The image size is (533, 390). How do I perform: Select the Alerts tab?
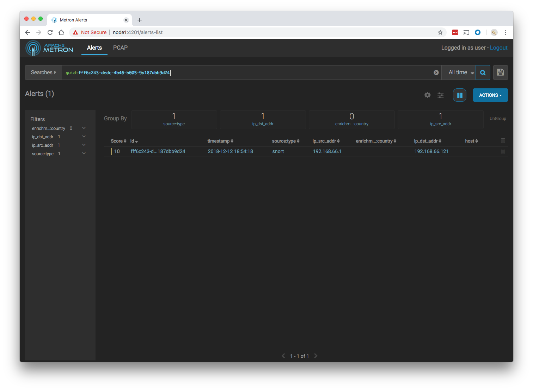(x=94, y=48)
